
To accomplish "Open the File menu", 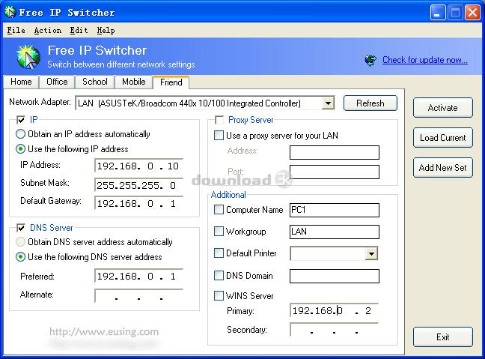I will tap(16, 31).
